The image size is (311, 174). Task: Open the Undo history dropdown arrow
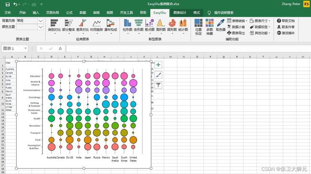click(x=19, y=4)
